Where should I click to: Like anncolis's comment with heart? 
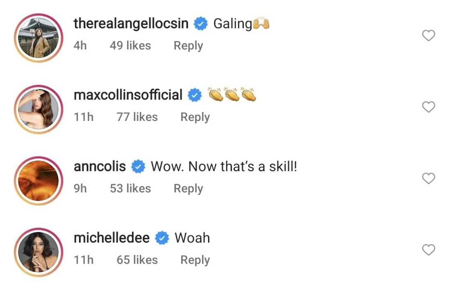428,178
